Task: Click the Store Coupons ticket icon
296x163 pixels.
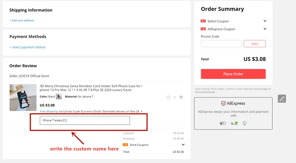Action: (x=125, y=145)
